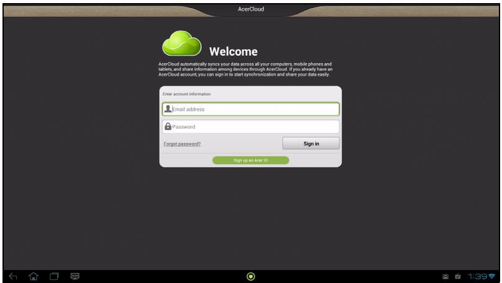The image size is (502, 283).
Task: Click the Sign in button
Action: (x=311, y=144)
